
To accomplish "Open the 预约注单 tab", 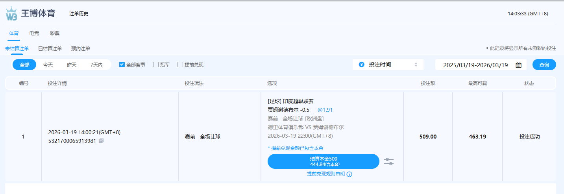I will tap(81, 49).
